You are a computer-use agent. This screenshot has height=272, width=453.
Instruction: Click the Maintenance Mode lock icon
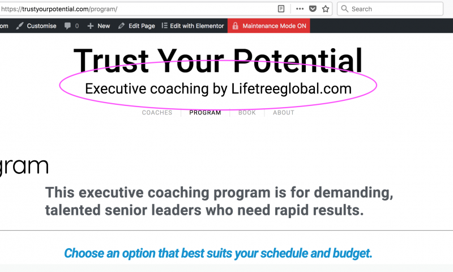click(236, 25)
